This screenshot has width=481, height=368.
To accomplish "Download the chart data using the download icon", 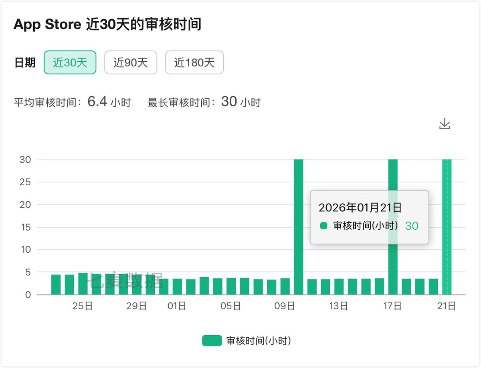I will [445, 124].
